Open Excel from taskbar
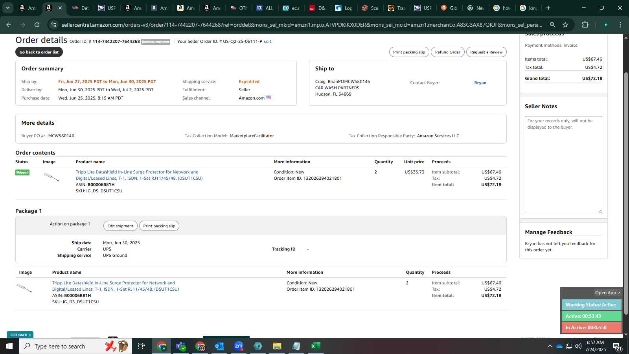 [x=315, y=346]
